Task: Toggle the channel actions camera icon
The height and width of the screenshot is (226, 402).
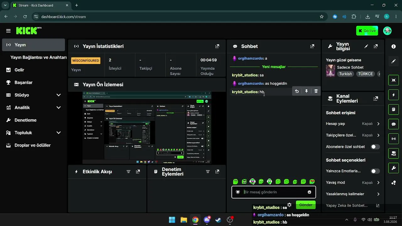Action: pos(394,153)
